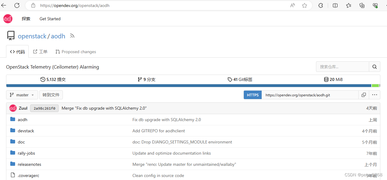This screenshot has height=180, width=387.
Task: Open "Fix db upgrade with SQLAlchemy 2.0" in aodh row
Action: tap(166, 120)
